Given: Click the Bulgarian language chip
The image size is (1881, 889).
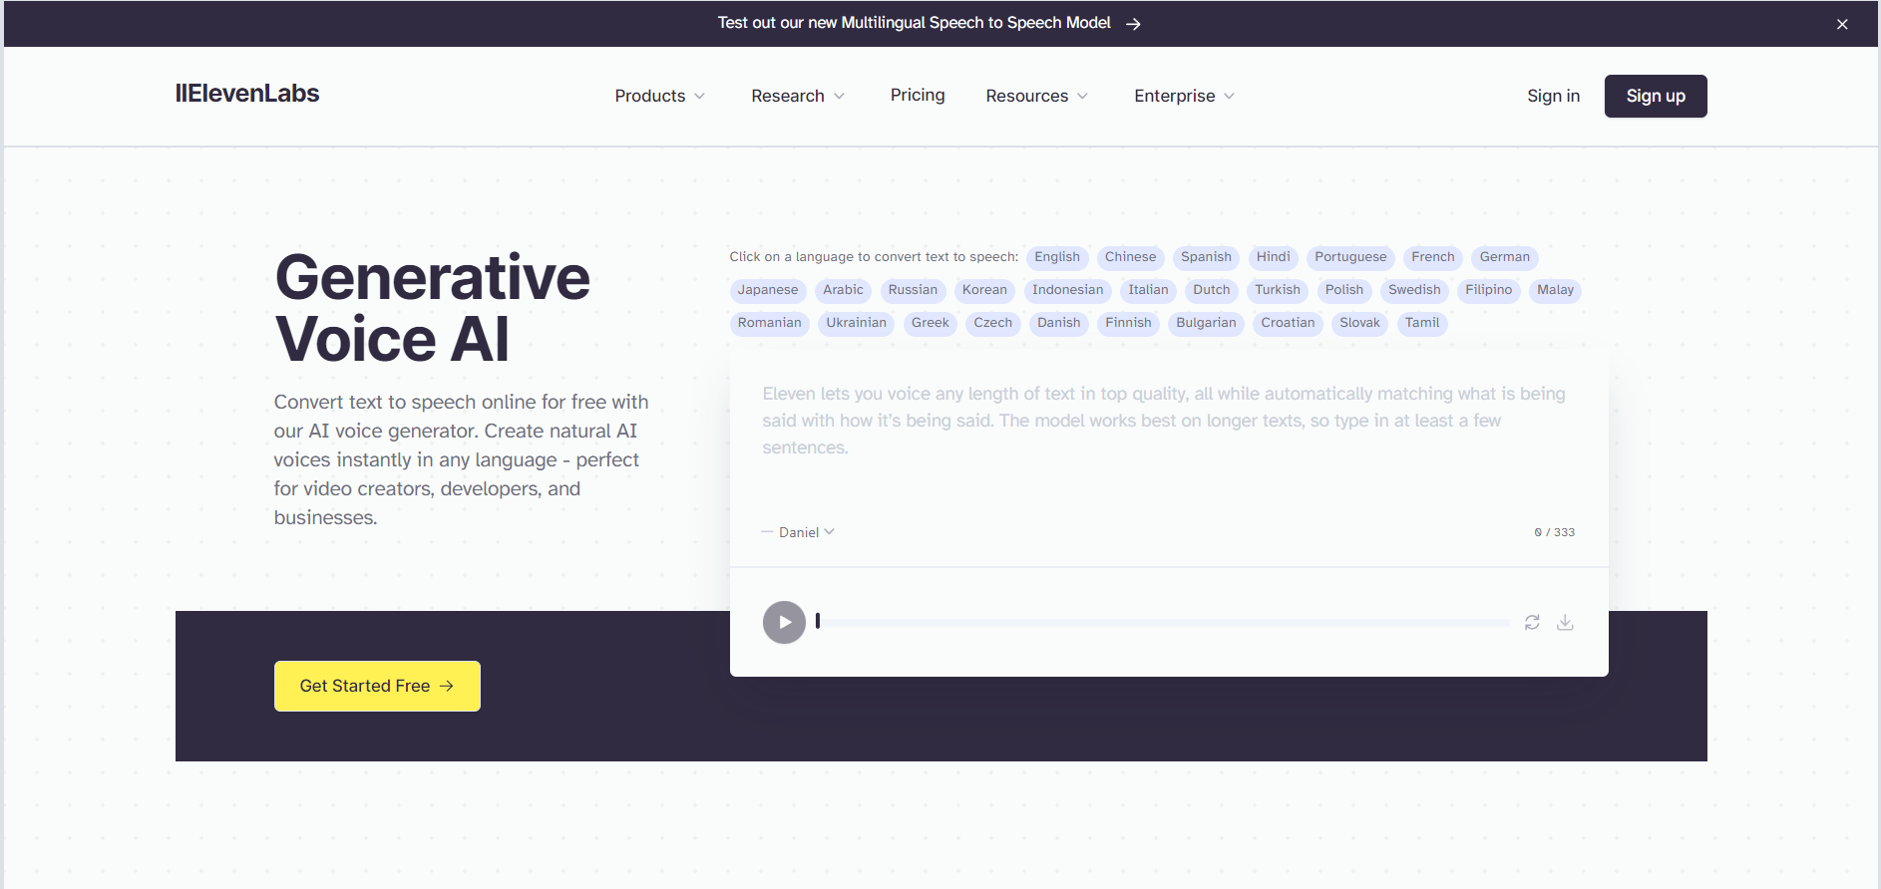Looking at the screenshot, I should tap(1206, 323).
